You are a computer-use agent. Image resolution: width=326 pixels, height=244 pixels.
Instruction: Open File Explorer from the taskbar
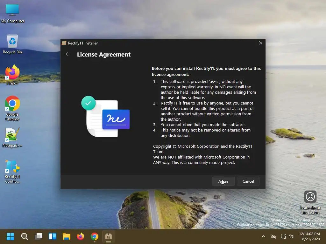[67, 236]
